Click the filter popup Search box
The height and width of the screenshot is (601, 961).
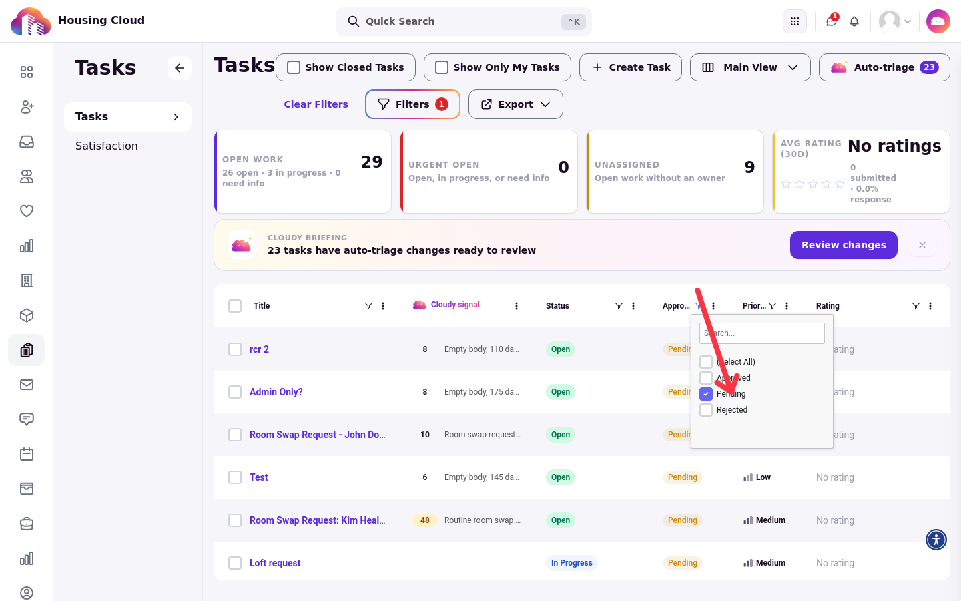tap(762, 333)
